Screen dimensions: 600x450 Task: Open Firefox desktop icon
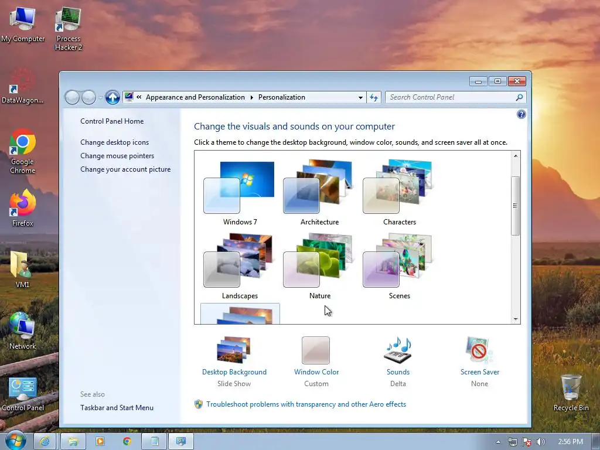pyautogui.click(x=23, y=209)
